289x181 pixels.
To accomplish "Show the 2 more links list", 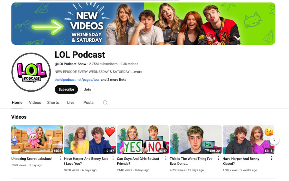I will 113,80.
